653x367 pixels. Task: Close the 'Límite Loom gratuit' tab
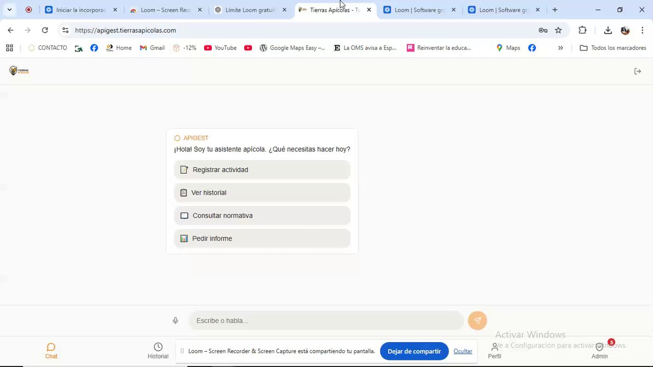(284, 10)
